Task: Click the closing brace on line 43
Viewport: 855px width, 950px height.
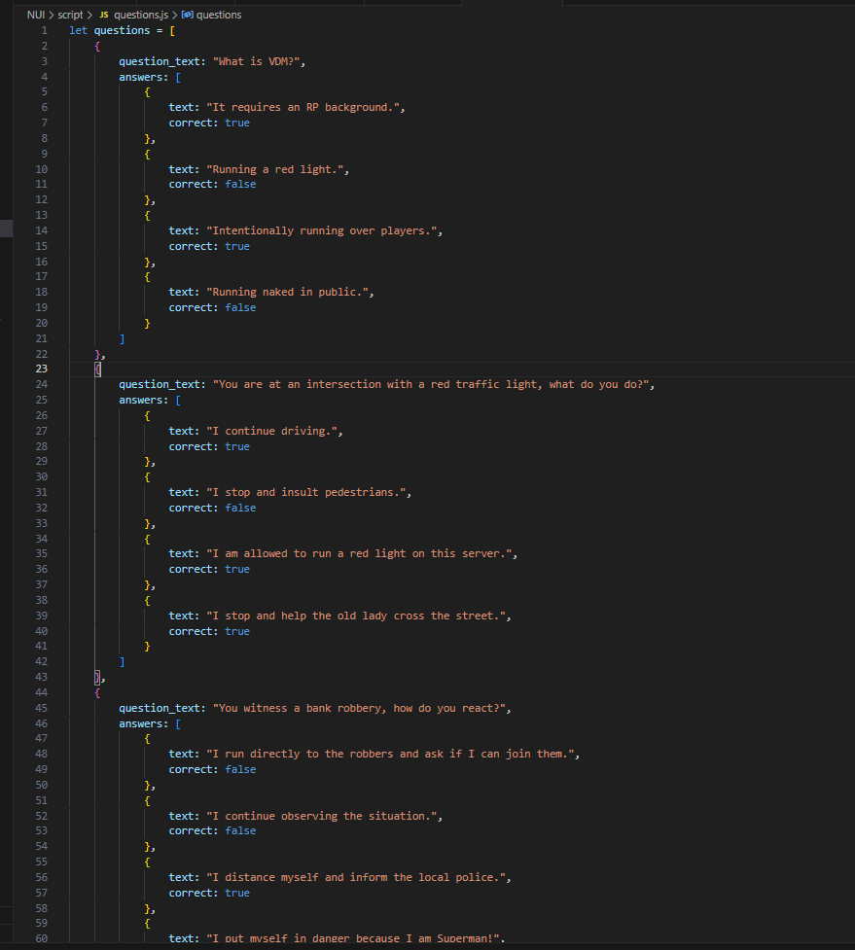Action: click(97, 677)
